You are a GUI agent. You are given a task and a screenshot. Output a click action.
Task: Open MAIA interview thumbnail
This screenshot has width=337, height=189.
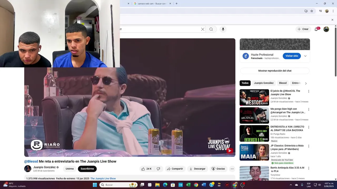click(254, 152)
